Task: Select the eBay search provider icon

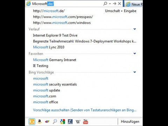Action: point(47,121)
